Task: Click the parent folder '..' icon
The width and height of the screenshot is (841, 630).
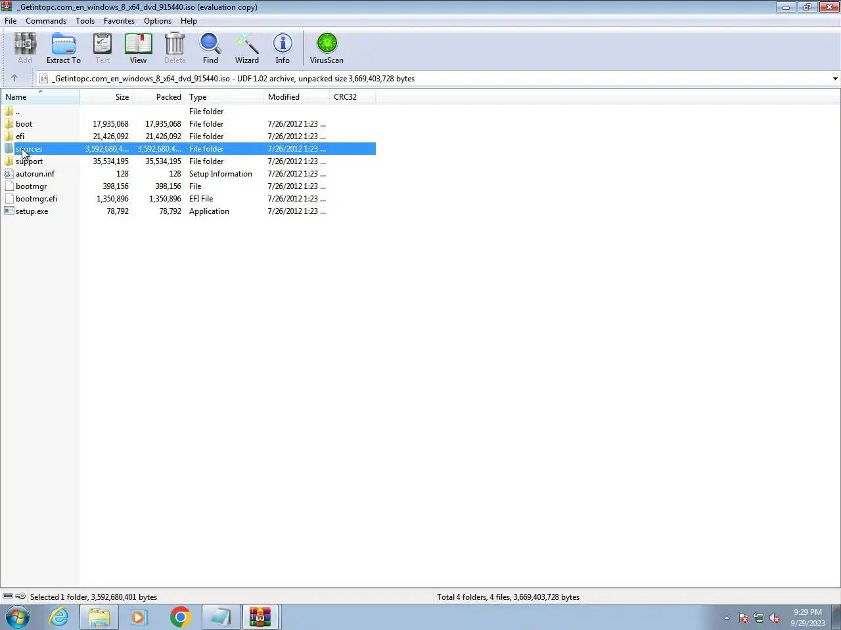Action: click(x=9, y=111)
